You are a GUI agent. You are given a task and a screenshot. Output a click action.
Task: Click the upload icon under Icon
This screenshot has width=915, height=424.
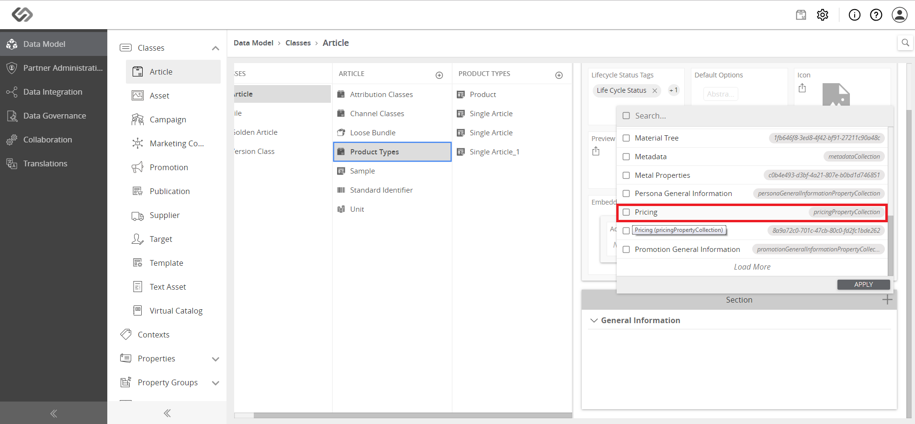pyautogui.click(x=802, y=88)
